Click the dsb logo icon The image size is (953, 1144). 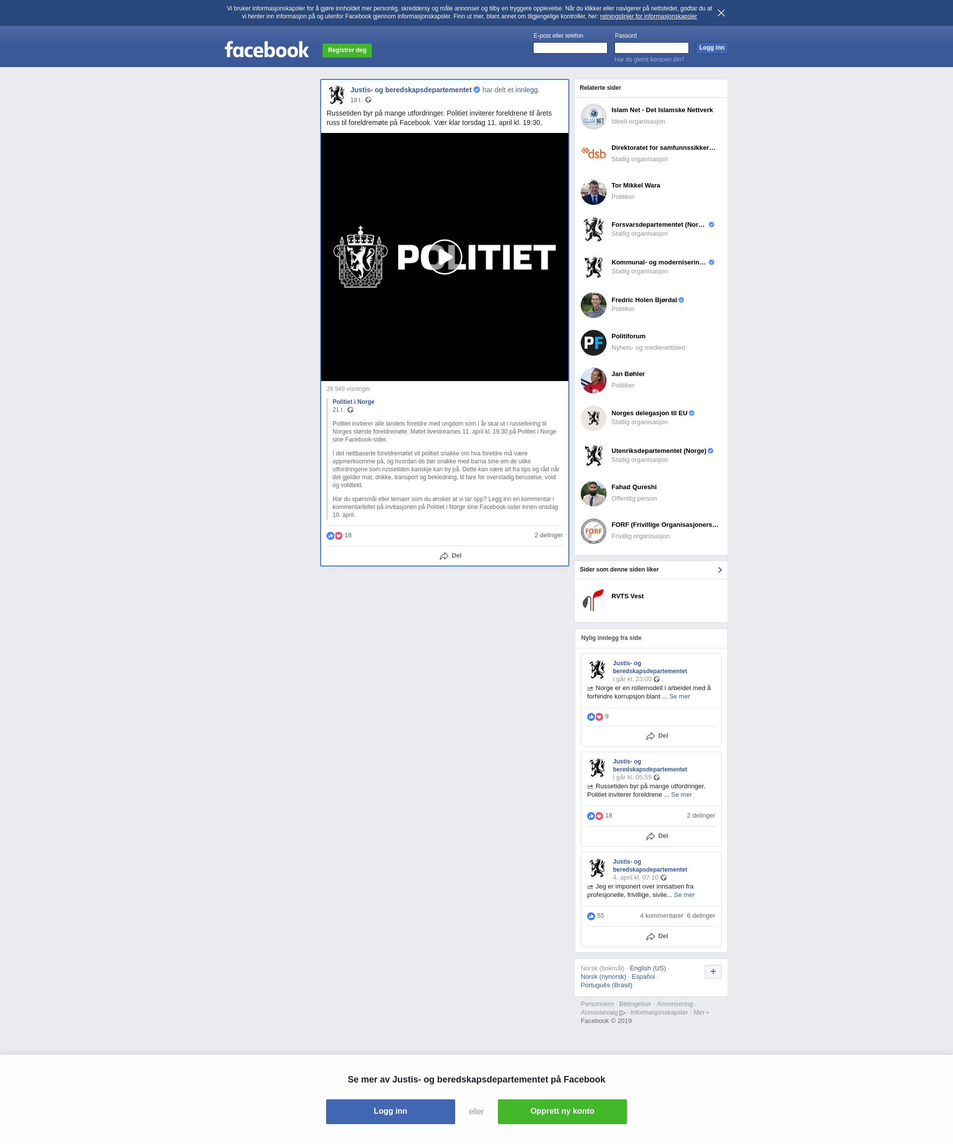pos(593,154)
